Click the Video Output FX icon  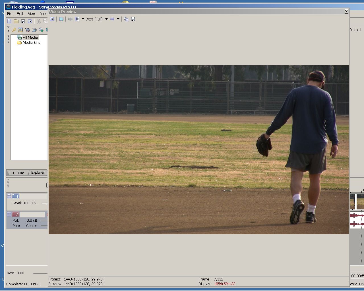(x=70, y=19)
